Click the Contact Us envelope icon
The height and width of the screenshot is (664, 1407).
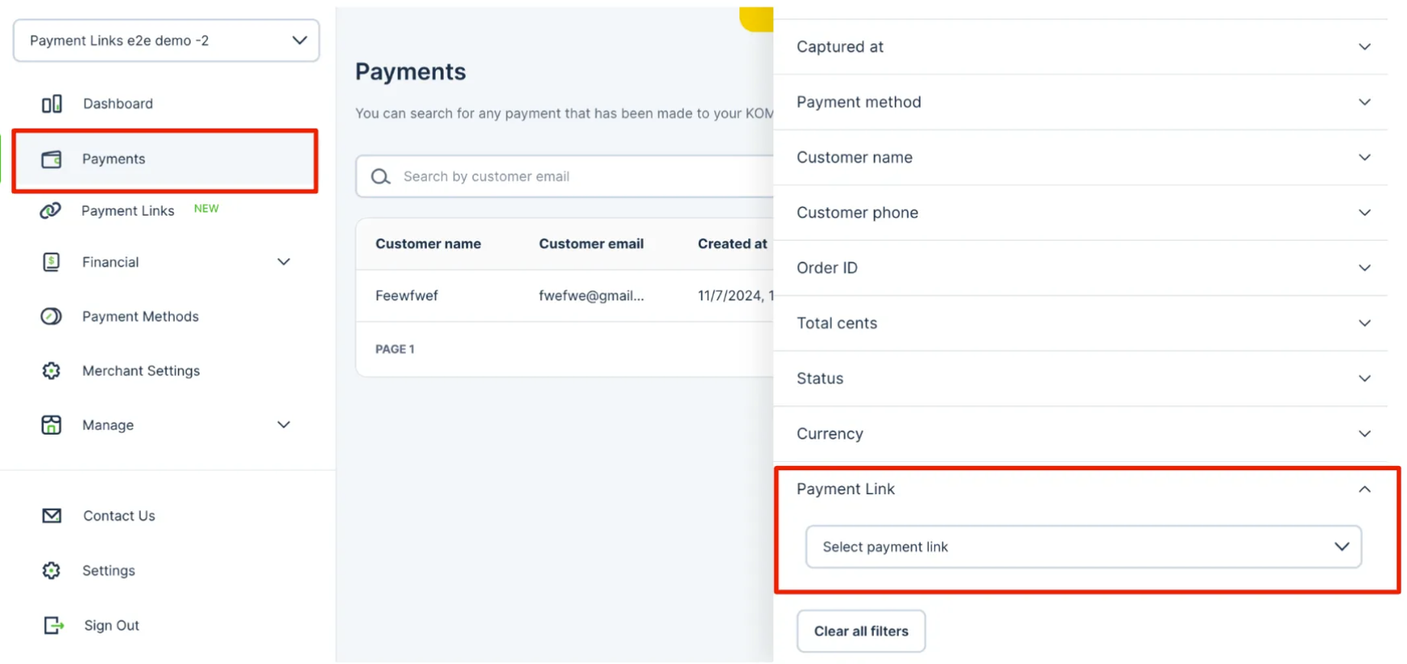pyautogui.click(x=52, y=516)
